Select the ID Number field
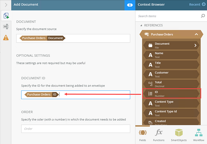Viewport: 207px width, 144px height. click(x=171, y=93)
